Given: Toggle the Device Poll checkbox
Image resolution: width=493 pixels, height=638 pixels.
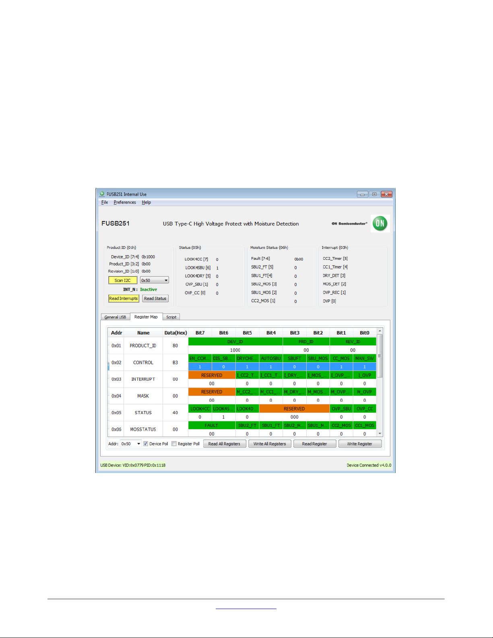Looking at the screenshot, I should [146, 444].
